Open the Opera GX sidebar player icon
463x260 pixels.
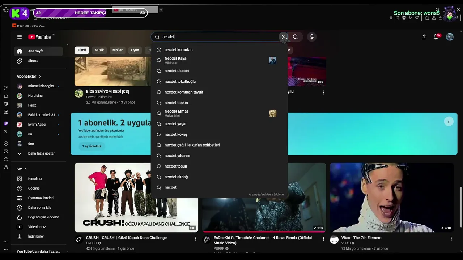6,143
